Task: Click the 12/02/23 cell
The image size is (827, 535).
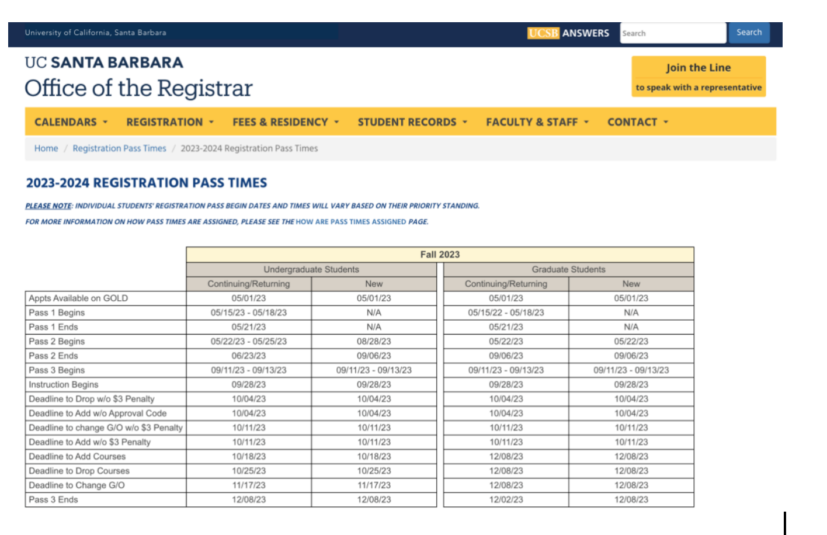Action: coord(506,500)
